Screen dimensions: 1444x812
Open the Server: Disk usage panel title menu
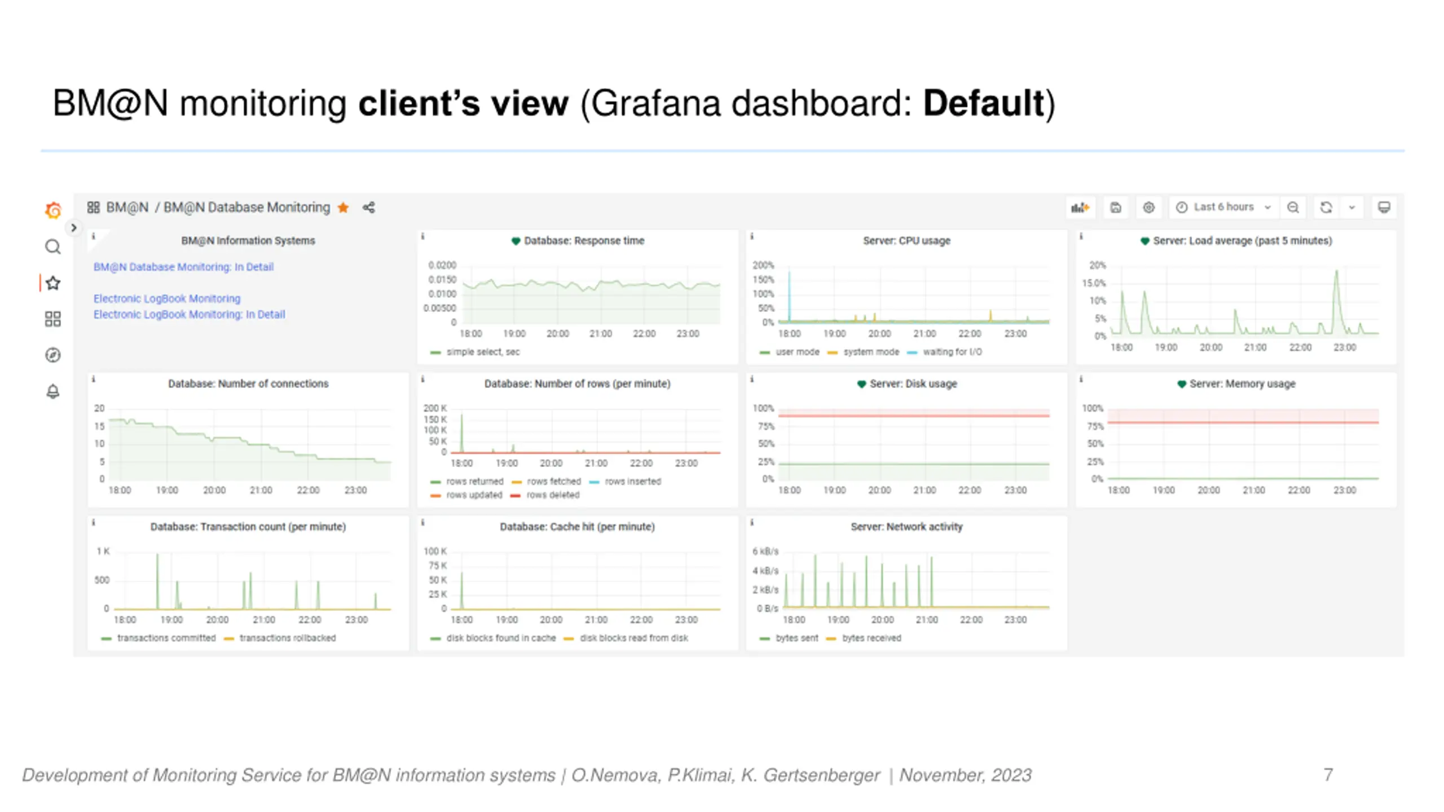[913, 383]
